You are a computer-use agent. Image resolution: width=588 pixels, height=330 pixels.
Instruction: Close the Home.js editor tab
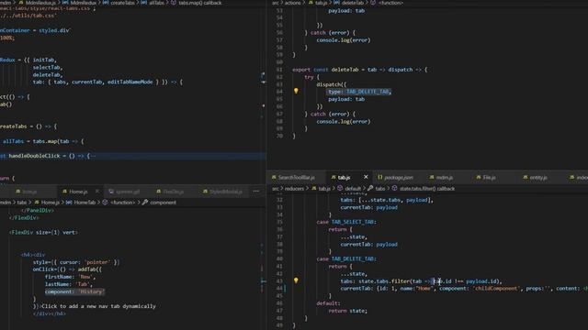coord(97,192)
